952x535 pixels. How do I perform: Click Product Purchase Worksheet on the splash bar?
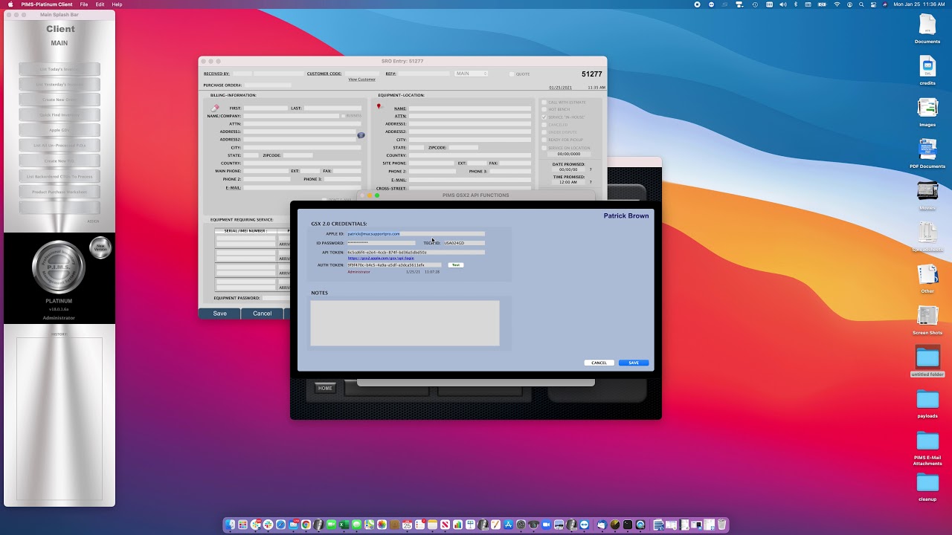tap(59, 192)
